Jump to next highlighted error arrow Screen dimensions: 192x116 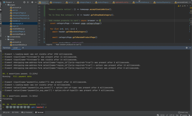click(x=190, y=6)
